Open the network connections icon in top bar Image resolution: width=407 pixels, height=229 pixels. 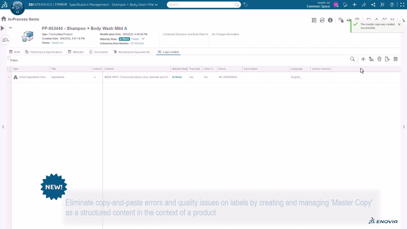(373, 5)
